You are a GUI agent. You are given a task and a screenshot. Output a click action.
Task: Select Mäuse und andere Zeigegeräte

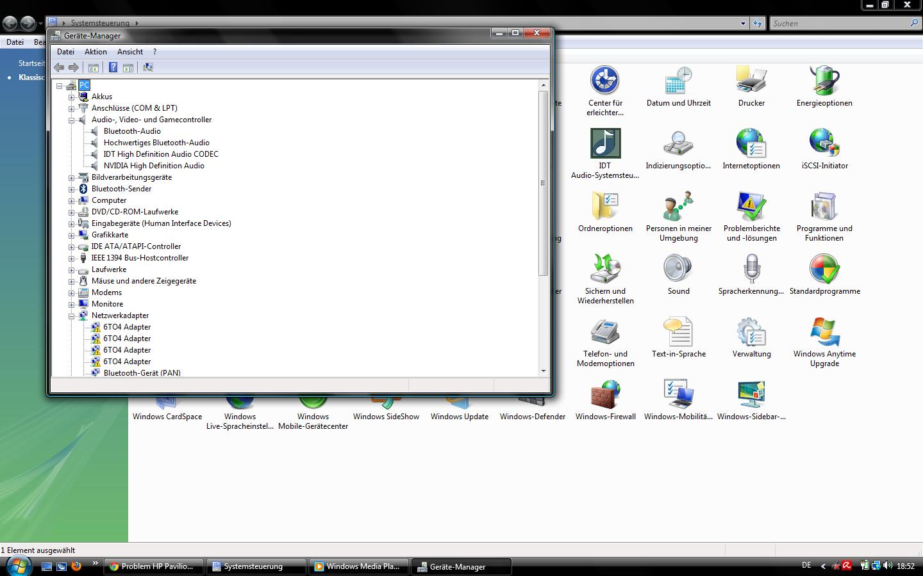tap(144, 281)
